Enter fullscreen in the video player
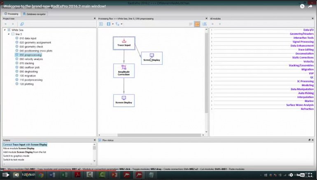 coord(310,175)
